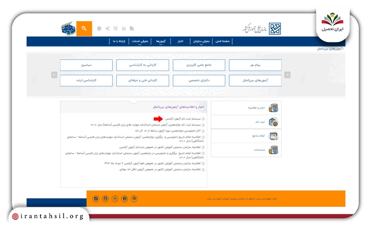The image size is (372, 228).
Task: Open the Instagram footer icon
Action: (x=106, y=199)
